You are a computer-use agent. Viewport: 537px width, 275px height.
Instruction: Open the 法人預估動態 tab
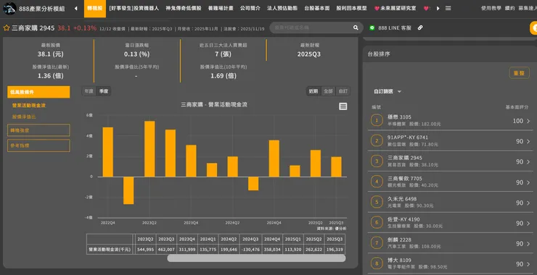point(282,8)
